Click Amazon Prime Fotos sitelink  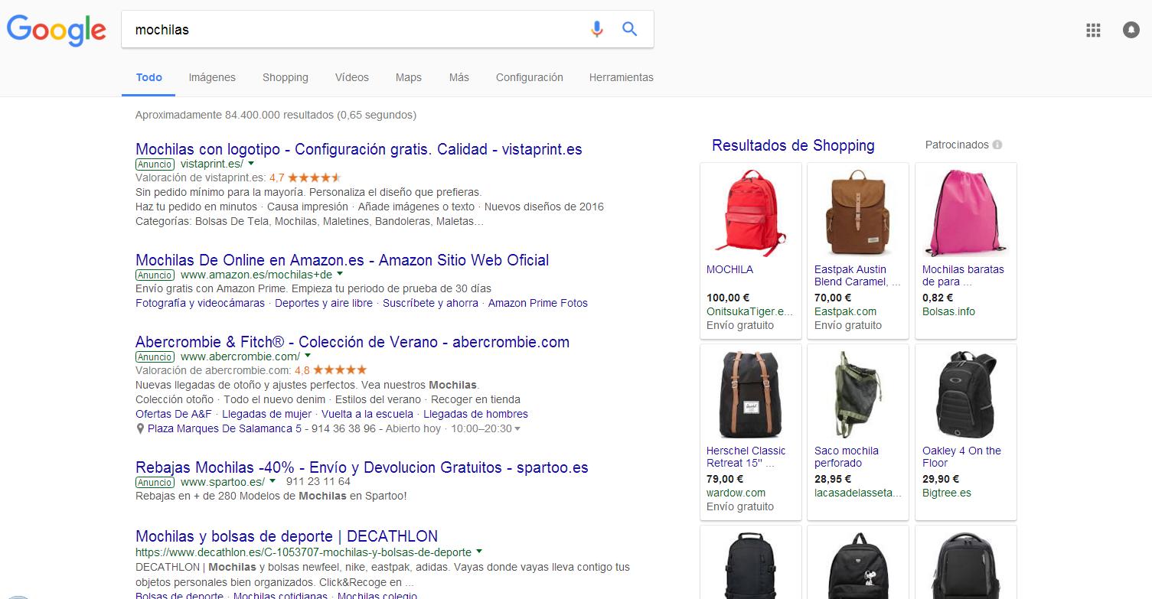point(538,303)
